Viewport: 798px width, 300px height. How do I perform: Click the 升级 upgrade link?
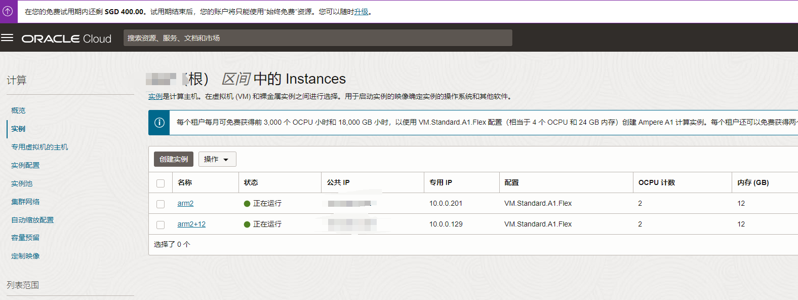[x=361, y=12]
